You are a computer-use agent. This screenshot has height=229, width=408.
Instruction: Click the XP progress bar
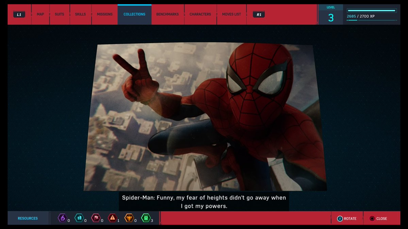(371, 11)
